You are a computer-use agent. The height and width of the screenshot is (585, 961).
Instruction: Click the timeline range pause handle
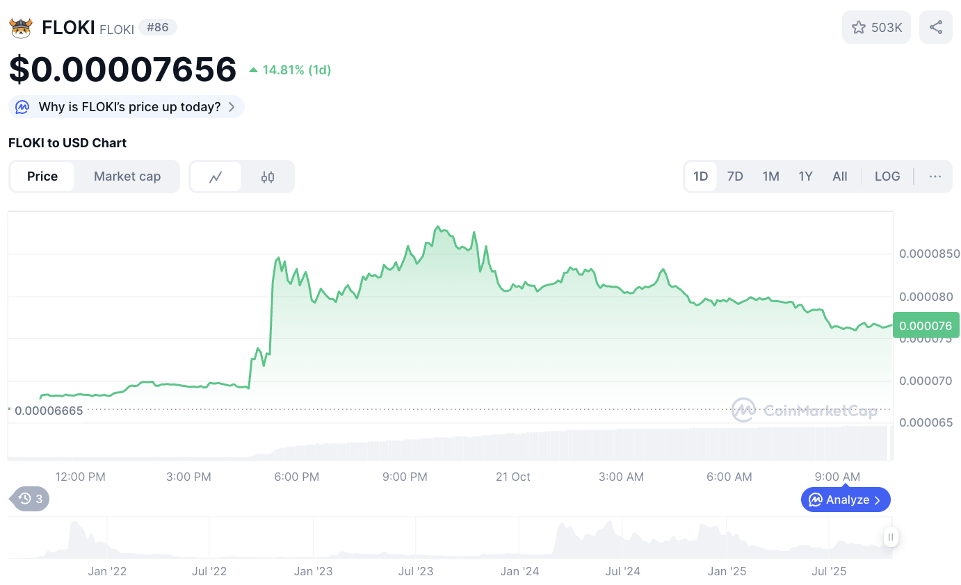(x=891, y=536)
